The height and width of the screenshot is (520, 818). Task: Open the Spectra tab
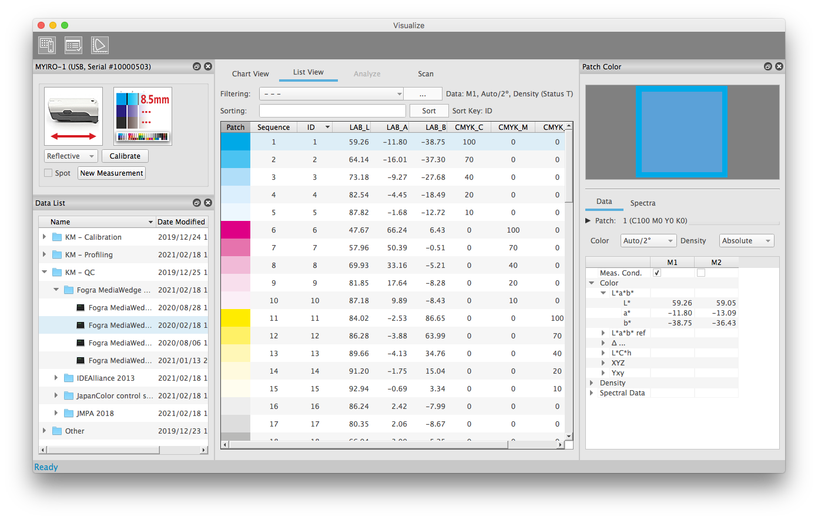[x=642, y=203]
